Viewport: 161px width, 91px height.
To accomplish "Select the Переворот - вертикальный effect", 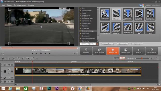I will tap(105, 28).
